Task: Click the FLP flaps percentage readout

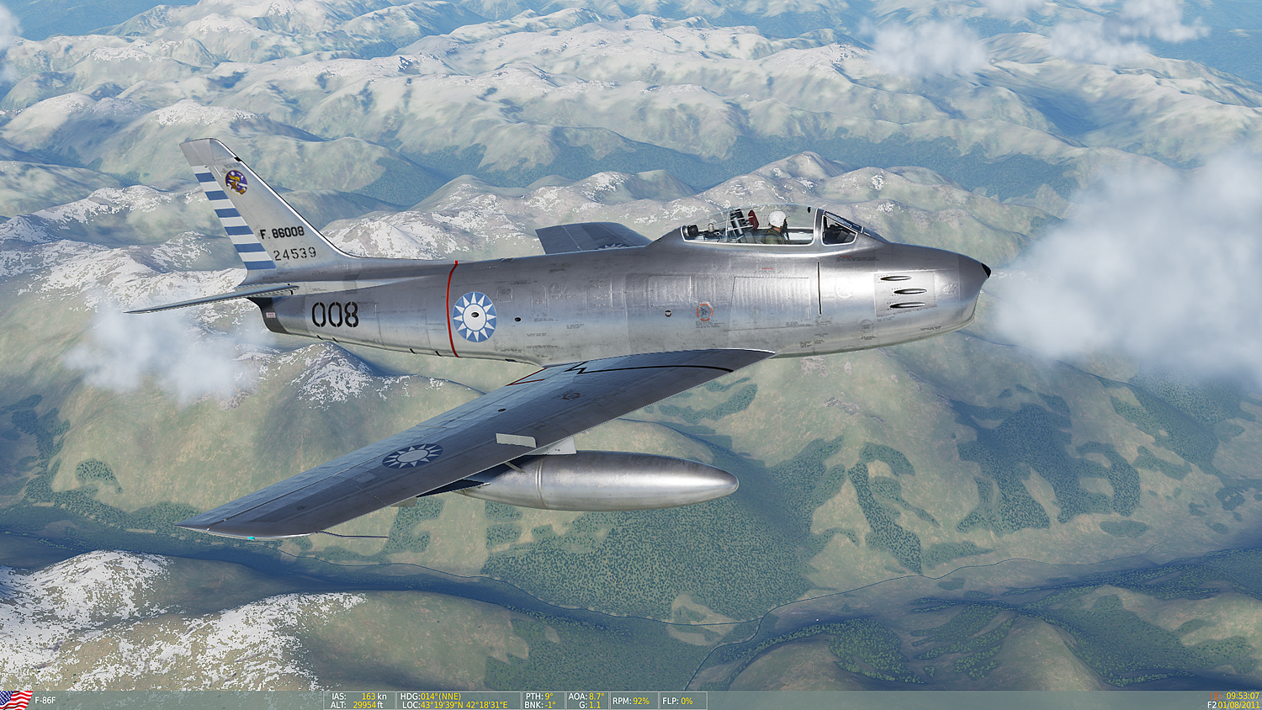Action: coord(677,701)
